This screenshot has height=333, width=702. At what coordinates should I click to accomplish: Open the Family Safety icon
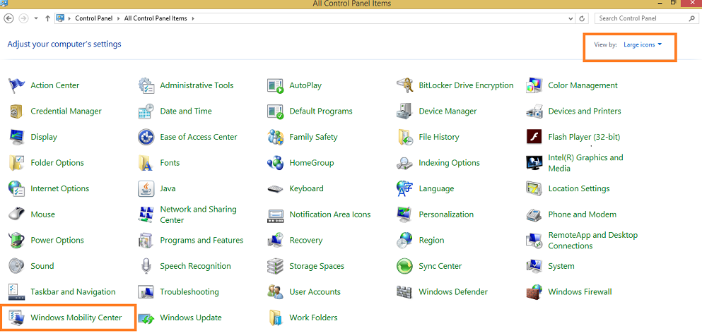pyautogui.click(x=275, y=138)
